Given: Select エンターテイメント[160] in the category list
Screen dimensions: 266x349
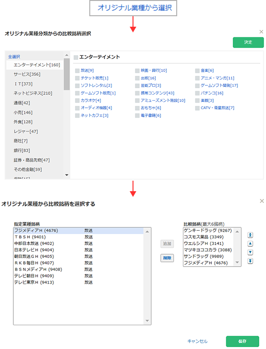Looking at the screenshot, I should (35, 65).
